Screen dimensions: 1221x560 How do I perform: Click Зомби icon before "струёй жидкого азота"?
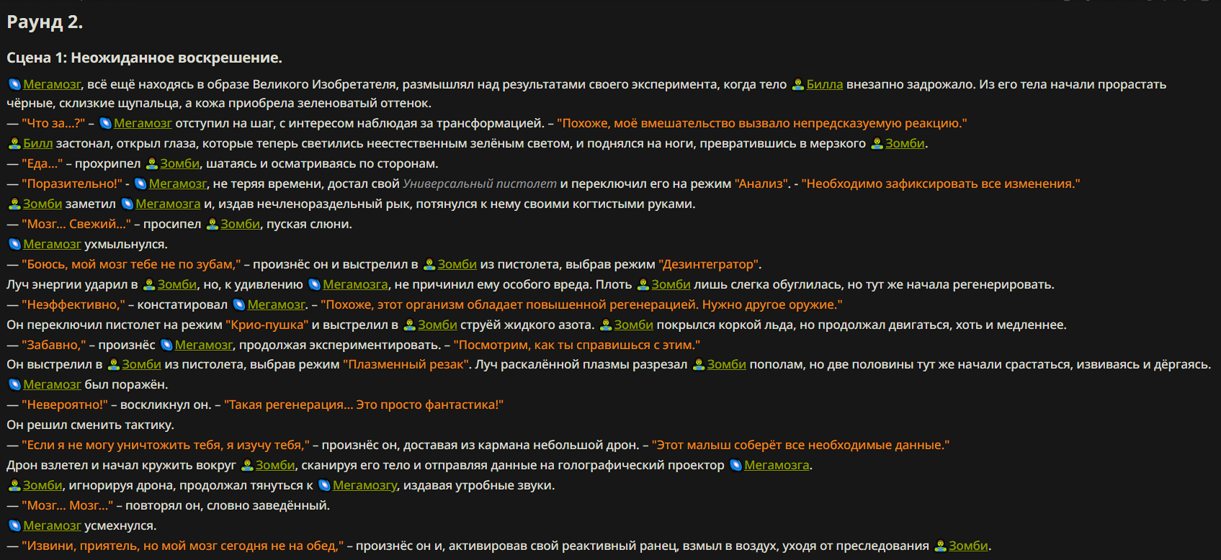pos(409,325)
